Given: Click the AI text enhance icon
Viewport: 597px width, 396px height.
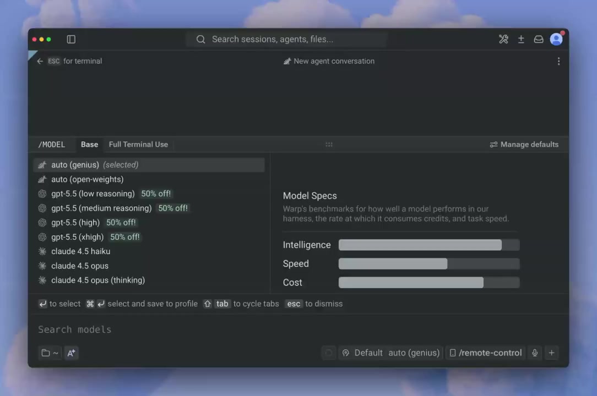Looking at the screenshot, I should pyautogui.click(x=71, y=353).
